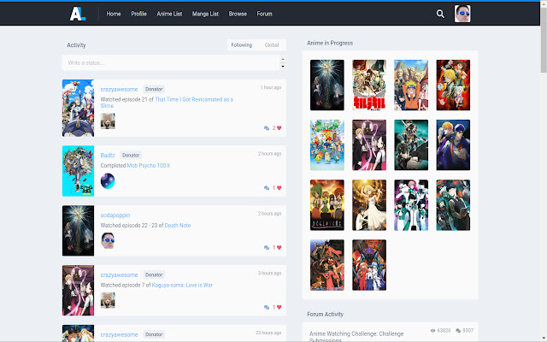This screenshot has width=547, height=342.
Task: Click the AniList logo
Action: (78, 14)
